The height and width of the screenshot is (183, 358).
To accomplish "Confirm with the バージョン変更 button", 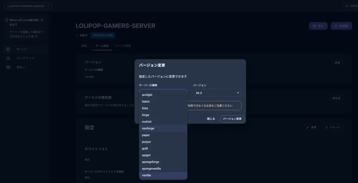I will (x=232, y=119).
